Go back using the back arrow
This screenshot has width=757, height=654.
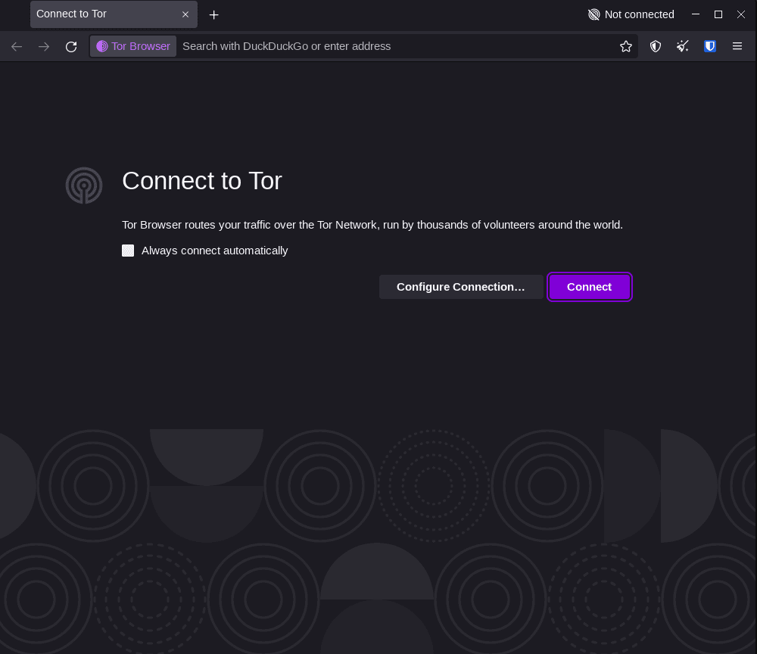click(17, 46)
